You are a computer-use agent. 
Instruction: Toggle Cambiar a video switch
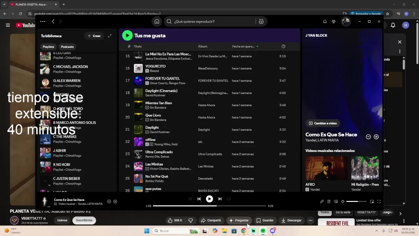coord(323,123)
